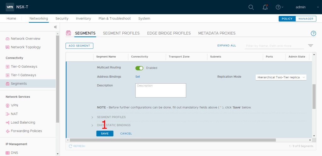Click the Save button
This screenshot has width=322, height=156.
click(105, 133)
